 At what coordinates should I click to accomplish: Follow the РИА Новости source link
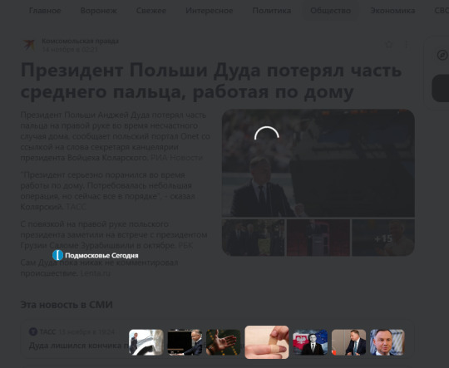176,158
